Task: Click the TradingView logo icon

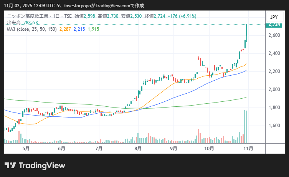Action: [x=10, y=165]
